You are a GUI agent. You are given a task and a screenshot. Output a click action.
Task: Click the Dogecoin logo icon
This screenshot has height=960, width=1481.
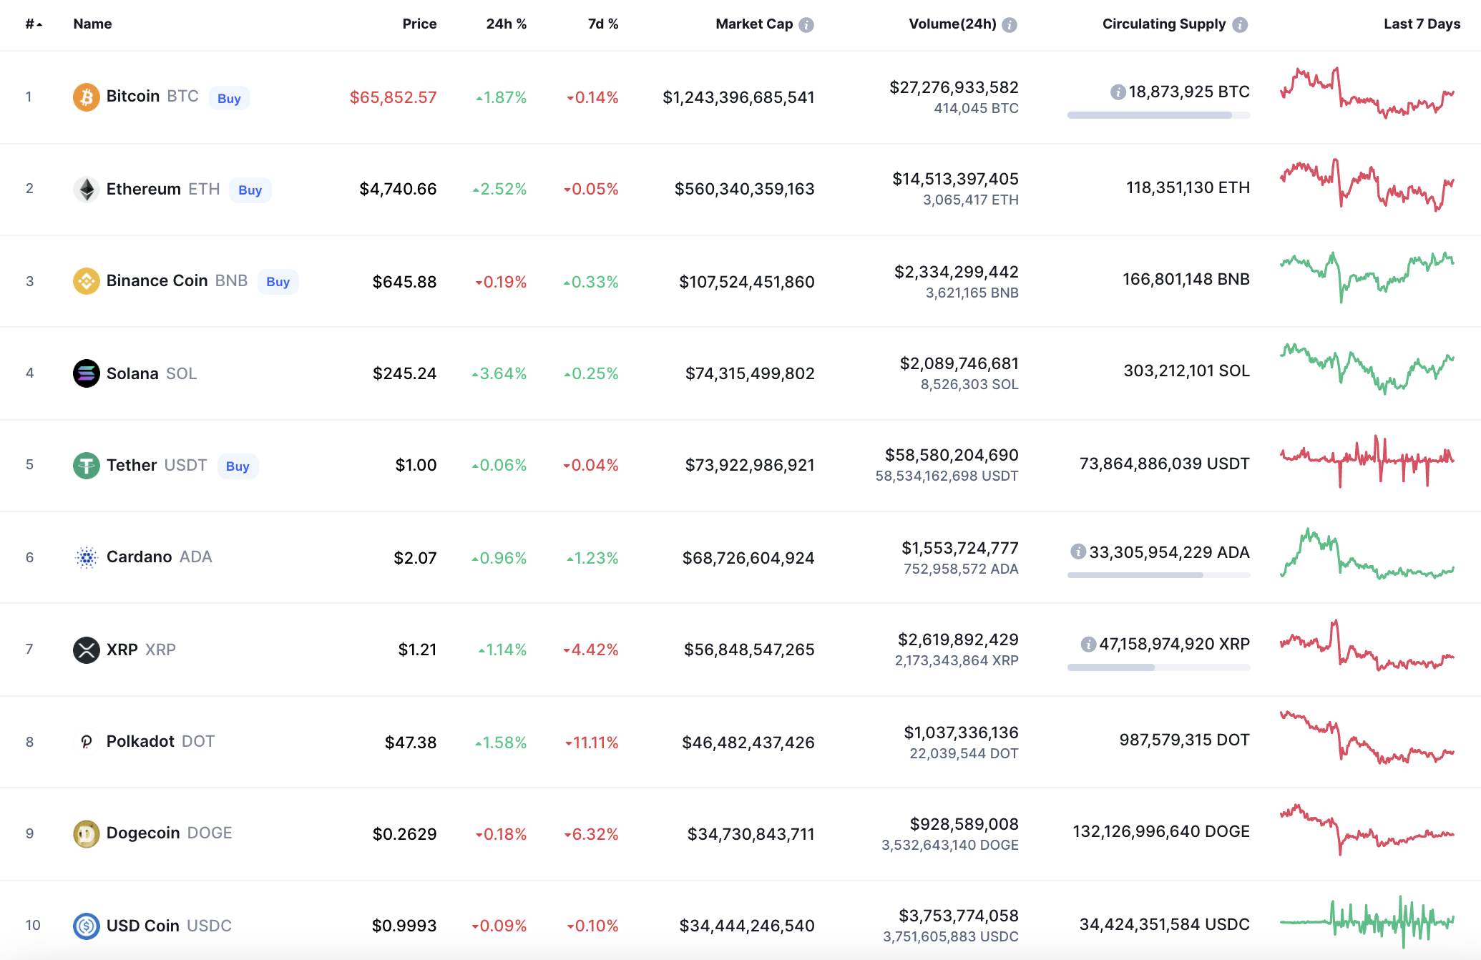[x=87, y=833]
